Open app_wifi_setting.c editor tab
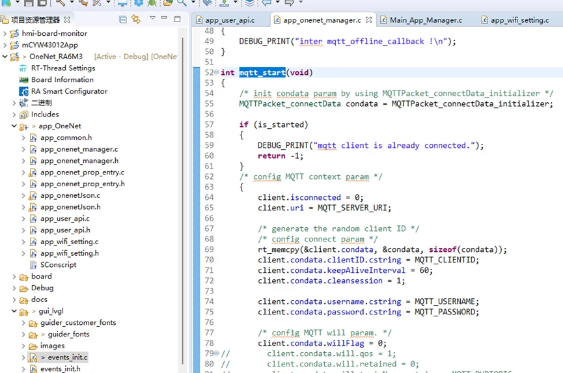Image resolution: width=563 pixels, height=373 pixels. 519,20
